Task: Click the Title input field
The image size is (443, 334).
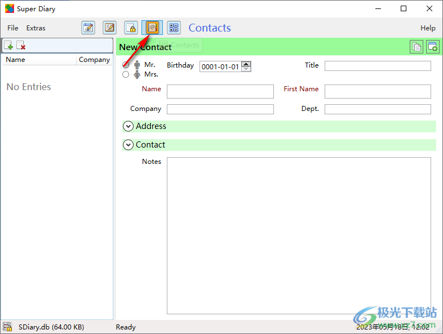Action: coord(378,66)
